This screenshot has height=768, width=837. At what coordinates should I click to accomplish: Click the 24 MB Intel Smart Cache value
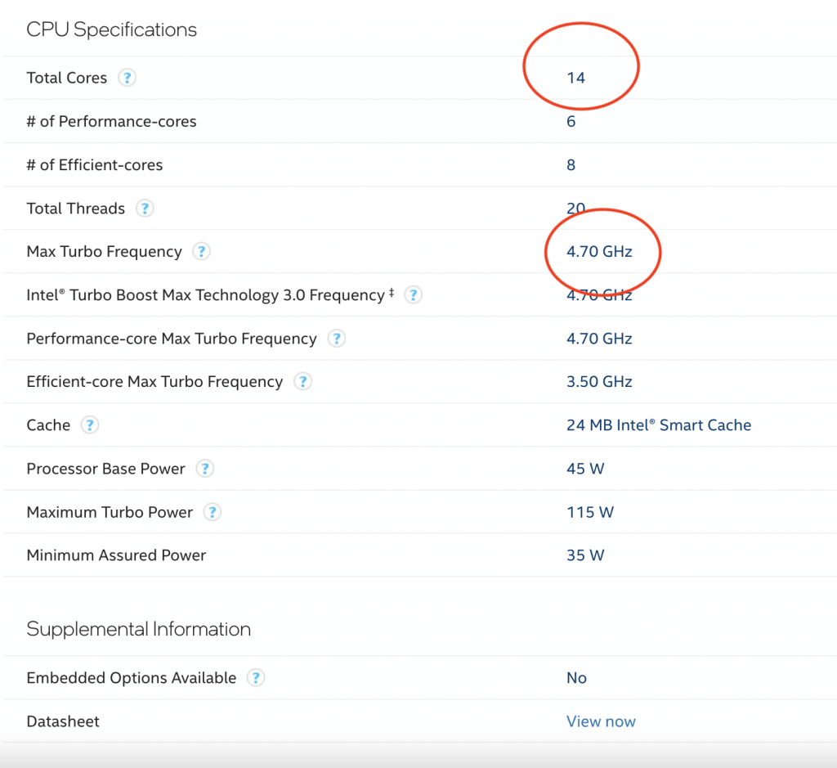(658, 425)
